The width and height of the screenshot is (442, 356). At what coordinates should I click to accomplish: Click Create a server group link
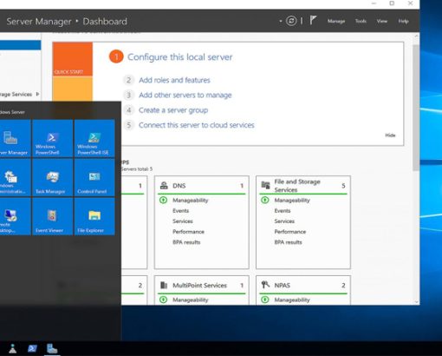(x=173, y=110)
